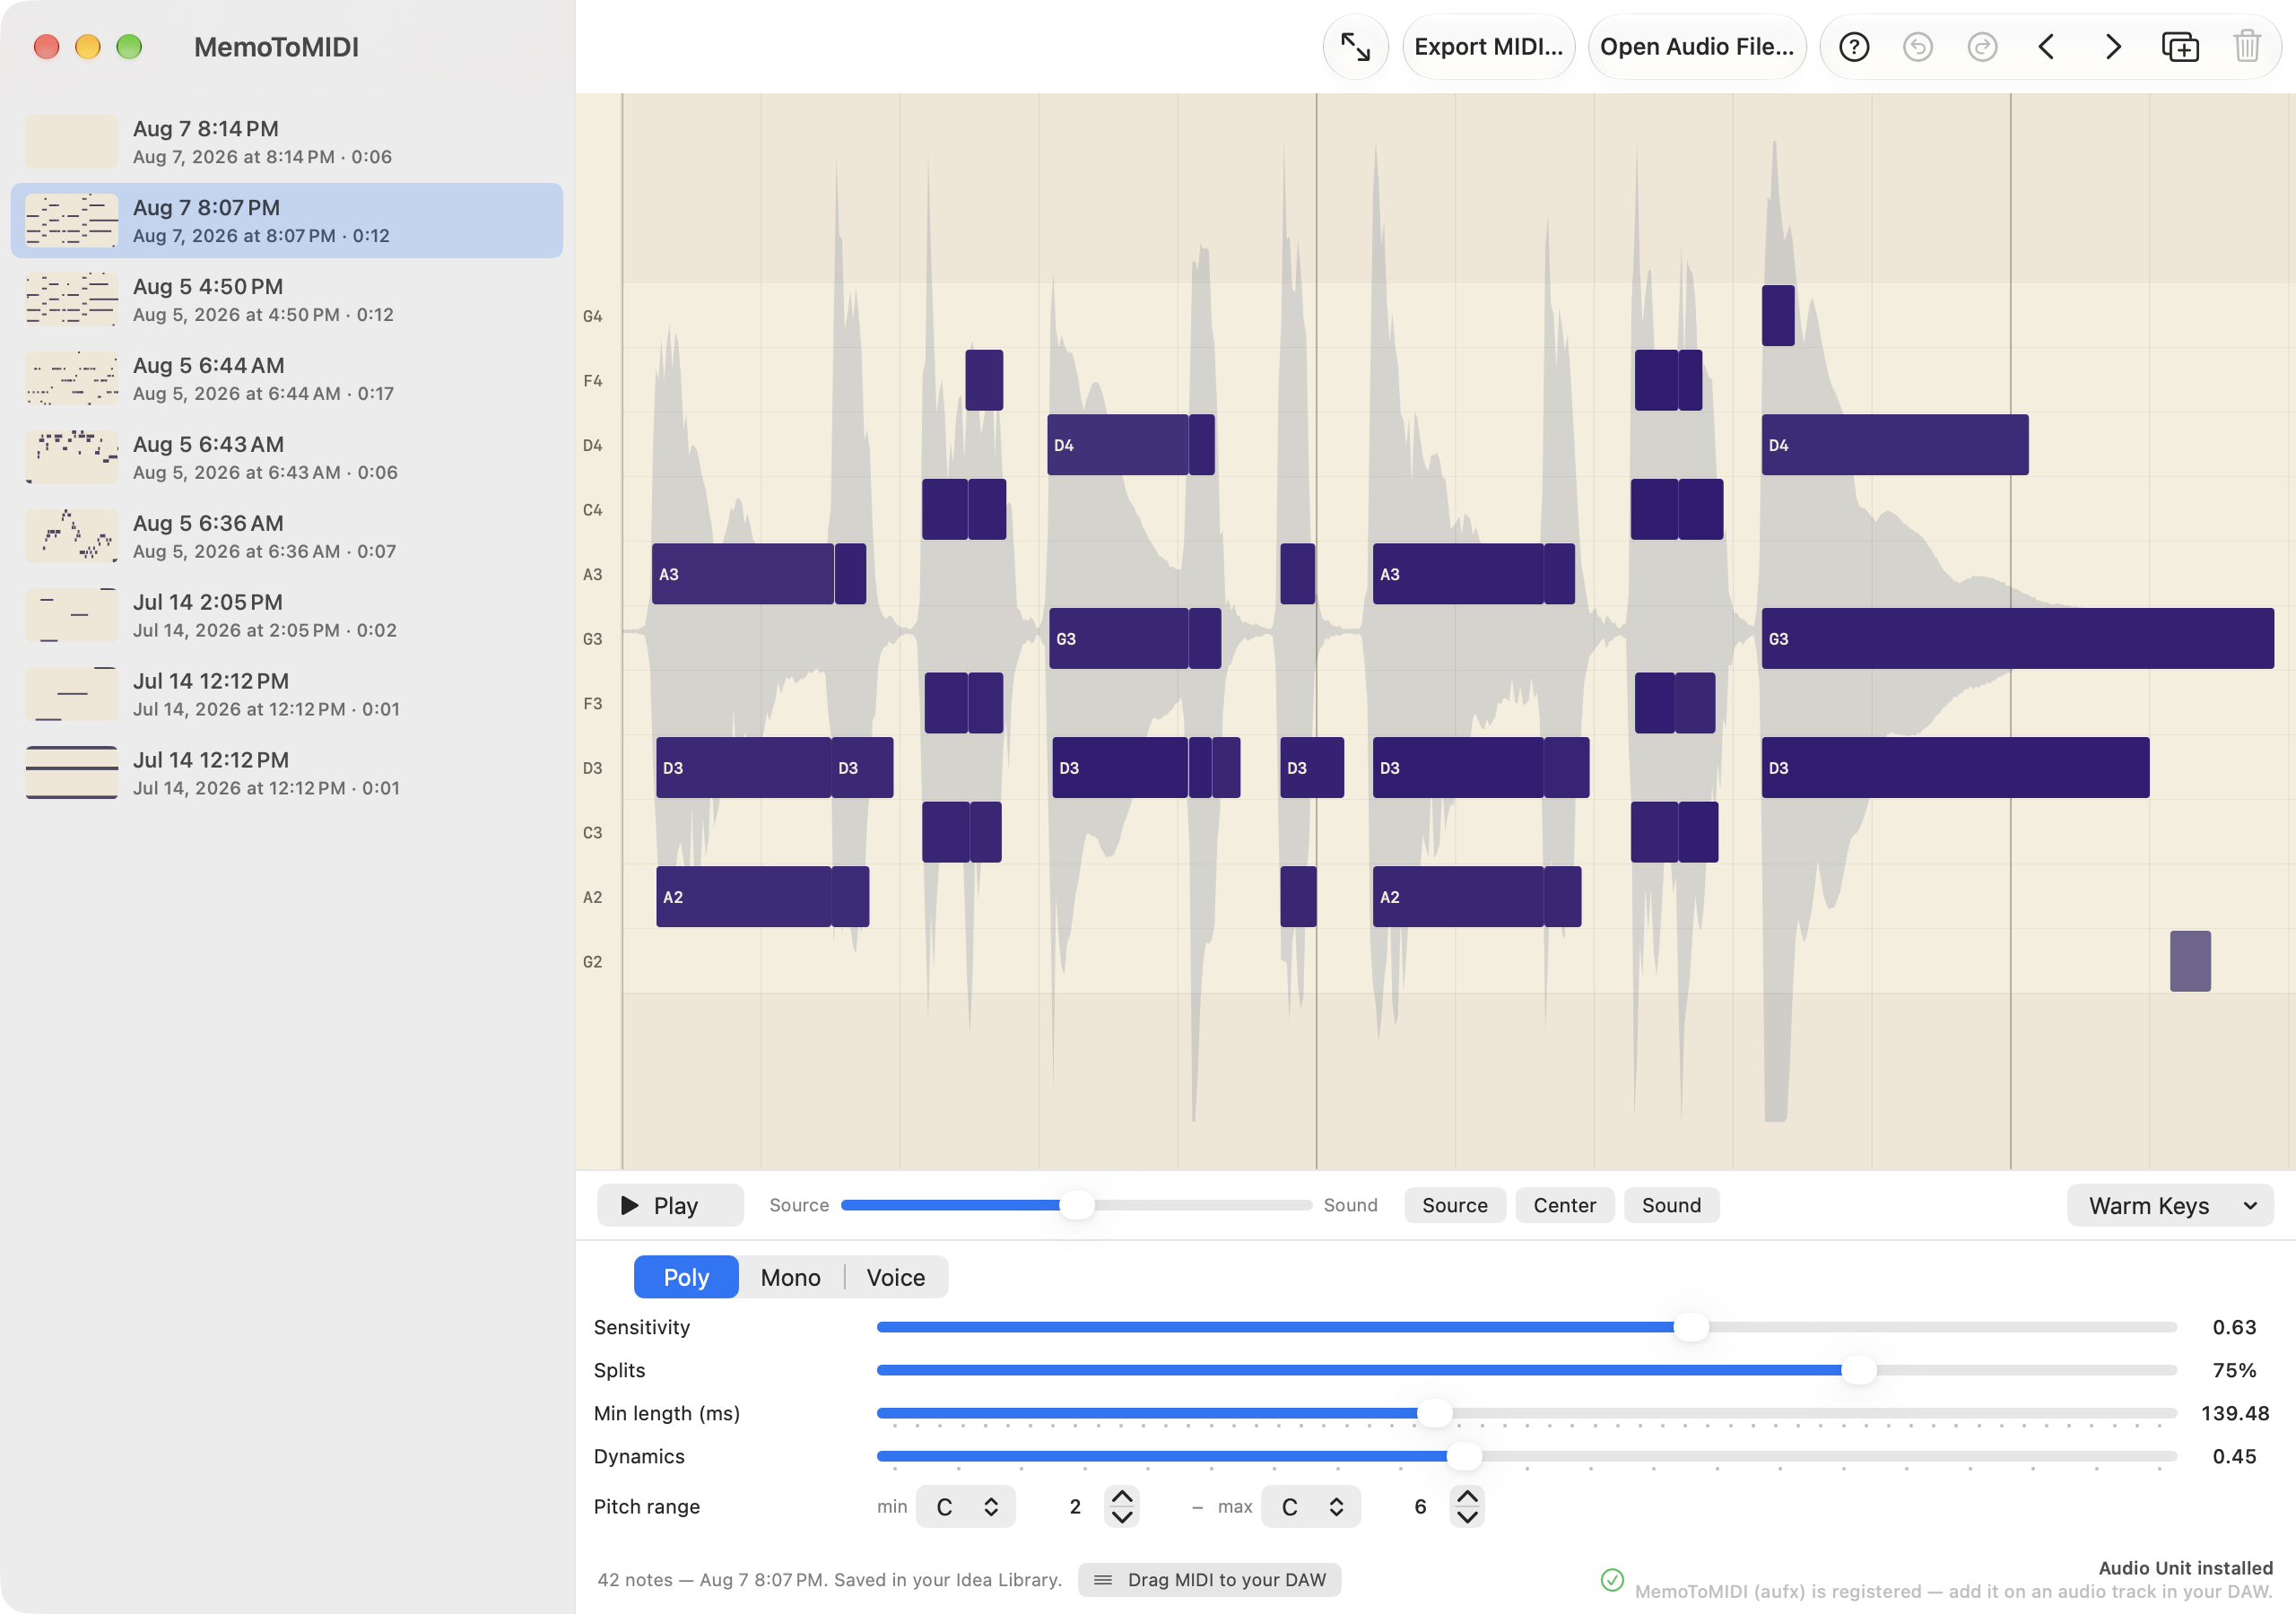Open the help question mark icon
Screen dimensions: 2296x1614
(1853, 47)
